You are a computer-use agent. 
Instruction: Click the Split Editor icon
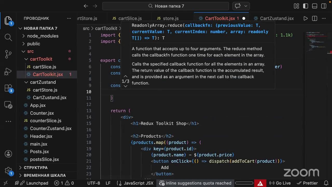pos(315,18)
